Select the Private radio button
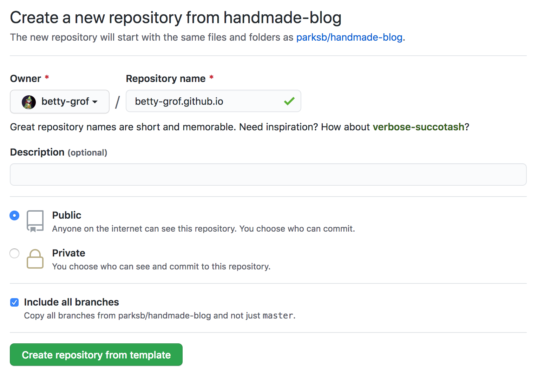This screenshot has height=377, width=538. point(14,253)
